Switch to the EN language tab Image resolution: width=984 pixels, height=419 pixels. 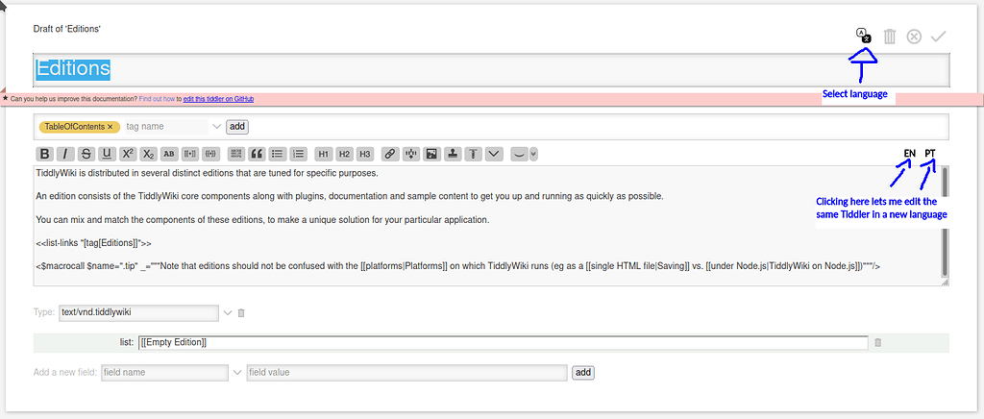tap(909, 153)
